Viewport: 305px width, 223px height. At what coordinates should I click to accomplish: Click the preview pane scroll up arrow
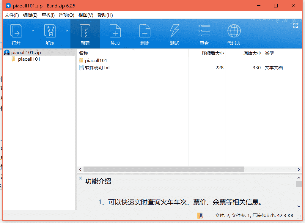click(299, 178)
